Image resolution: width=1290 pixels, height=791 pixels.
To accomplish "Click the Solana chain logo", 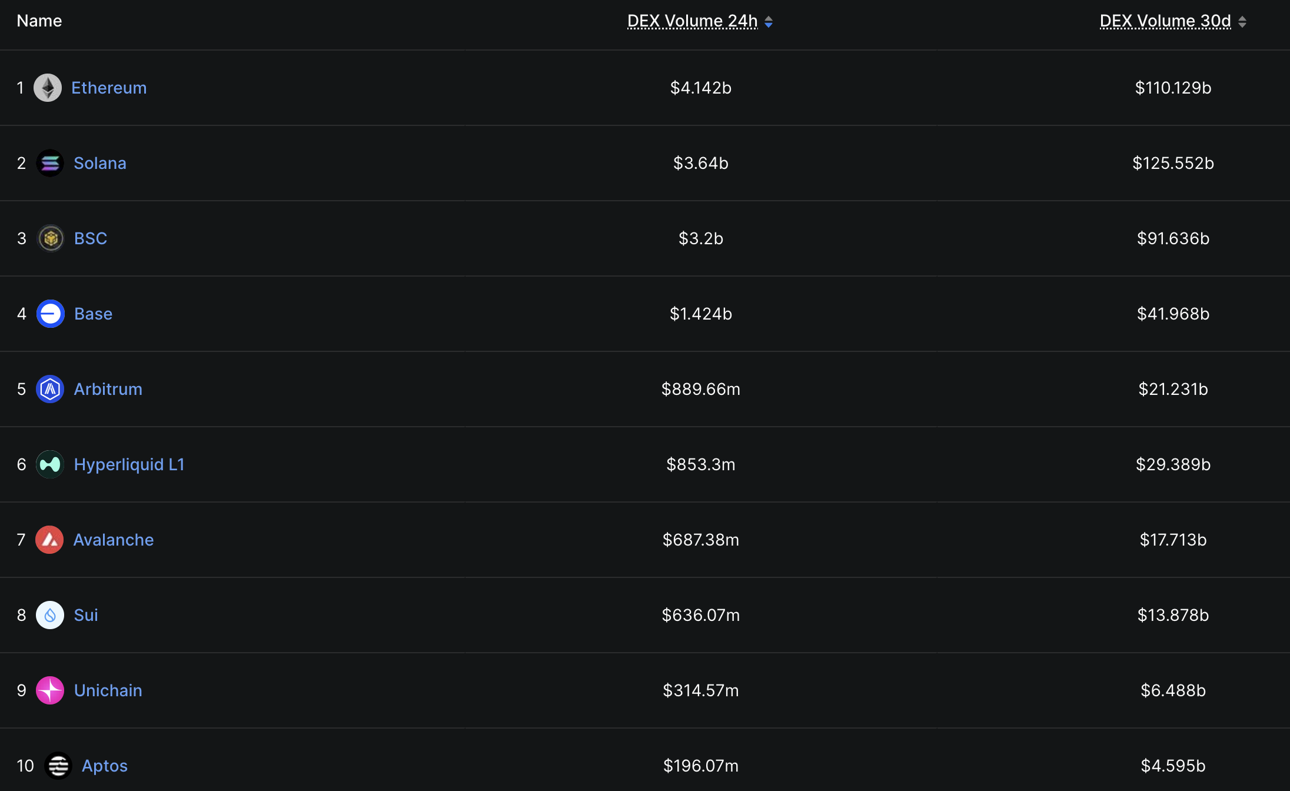I will 50,163.
